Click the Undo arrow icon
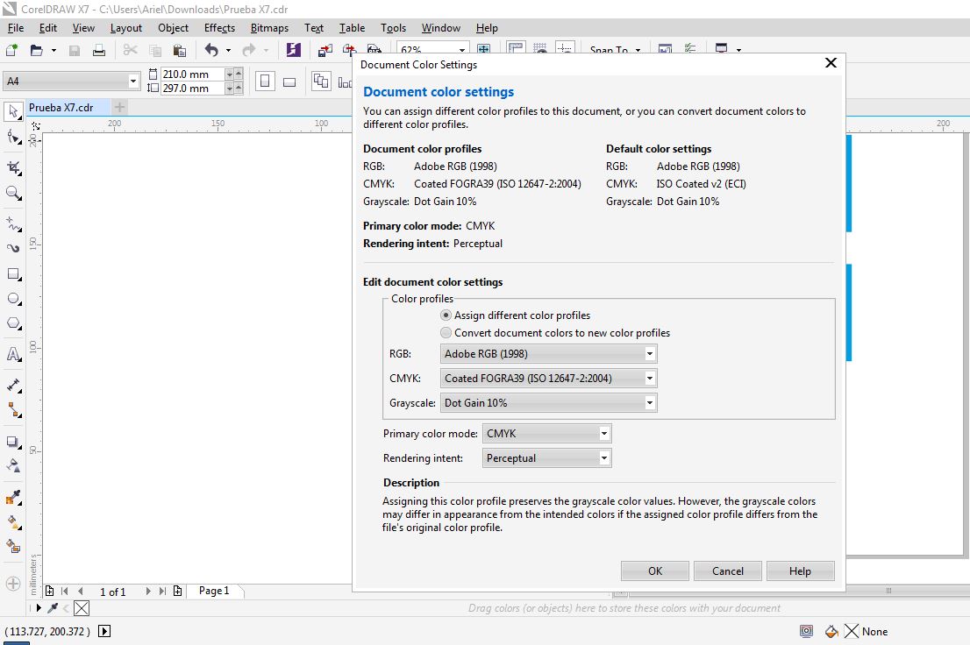This screenshot has height=645, width=970. coord(211,50)
